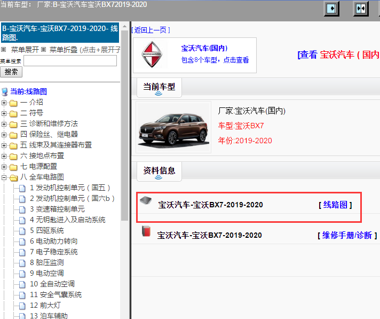The image size is (380, 319).
Task: Click the 返回上一页 back link
Action: pos(151,30)
